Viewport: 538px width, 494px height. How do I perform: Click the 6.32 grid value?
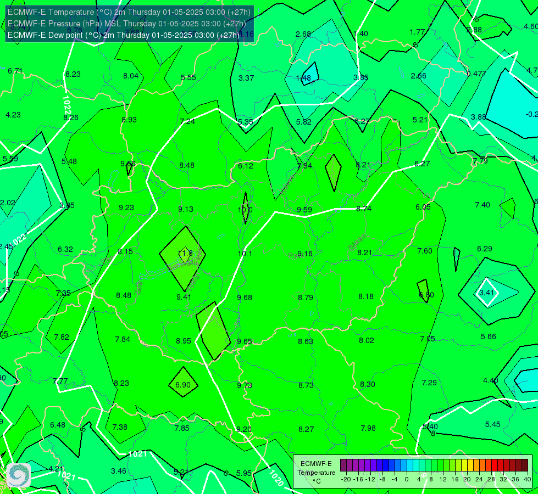coord(65,249)
